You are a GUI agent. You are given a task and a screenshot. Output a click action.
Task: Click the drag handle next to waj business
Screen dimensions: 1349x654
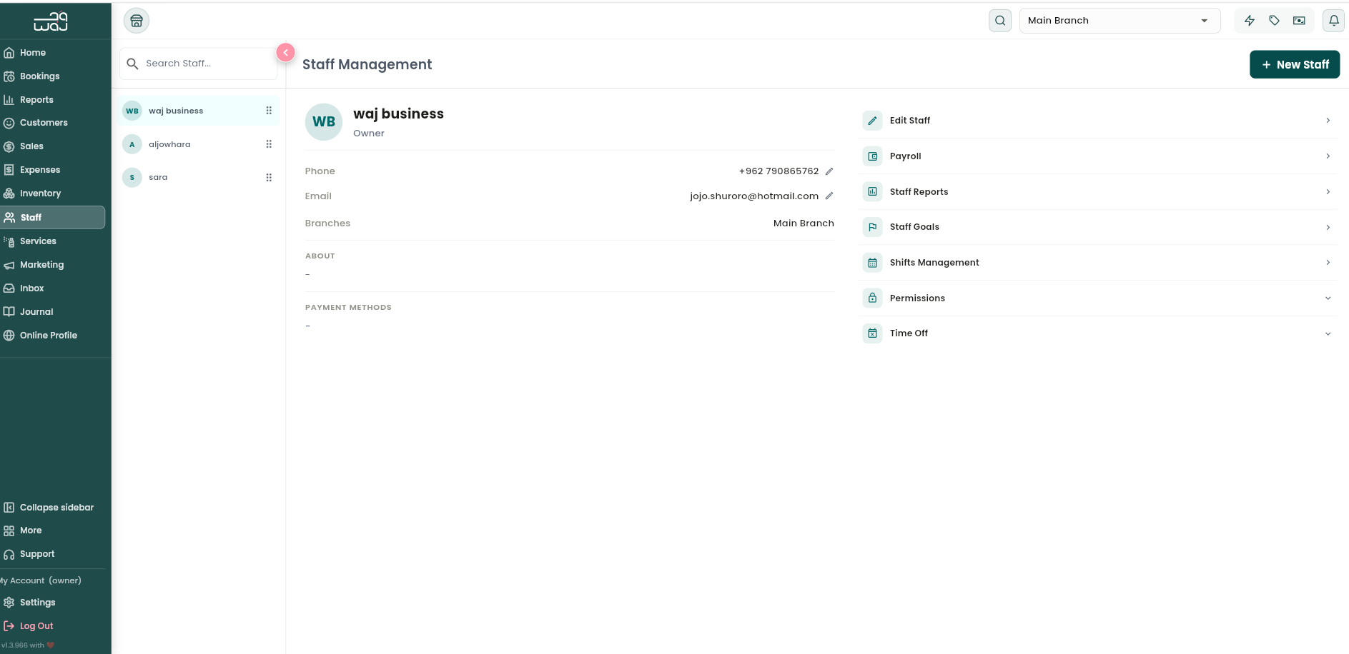[x=269, y=111]
